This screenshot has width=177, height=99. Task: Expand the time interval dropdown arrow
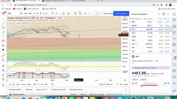tap(49, 13)
